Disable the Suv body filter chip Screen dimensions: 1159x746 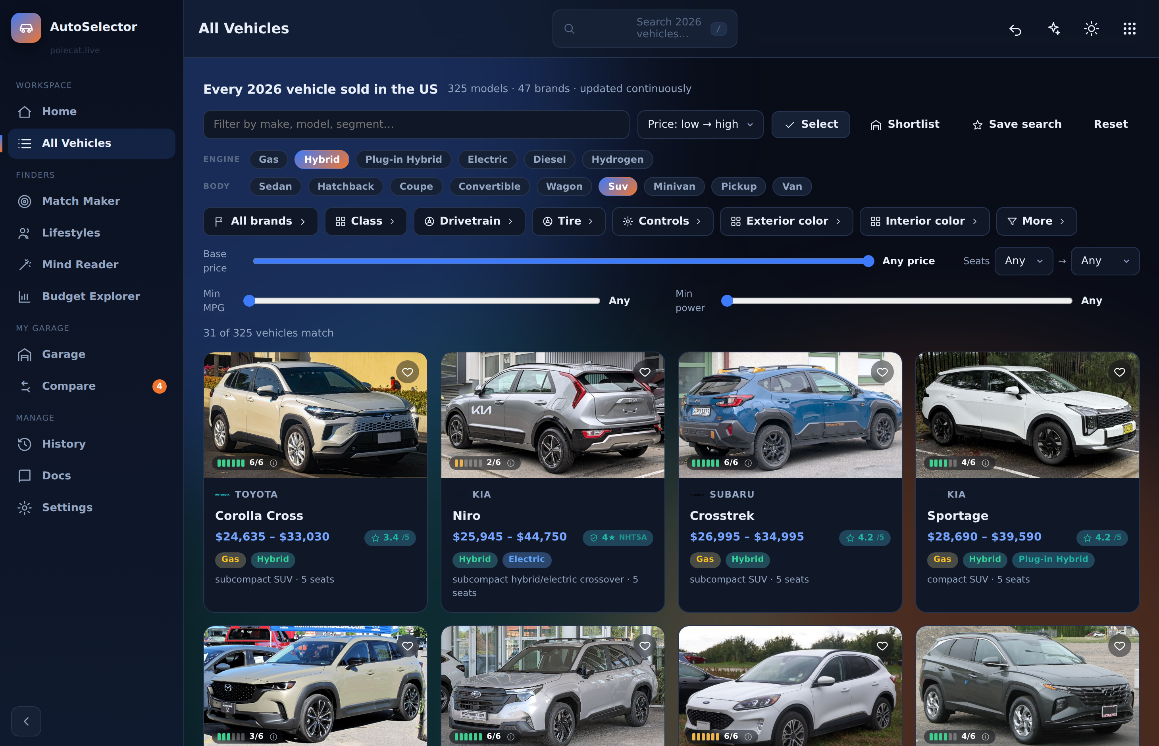click(618, 186)
